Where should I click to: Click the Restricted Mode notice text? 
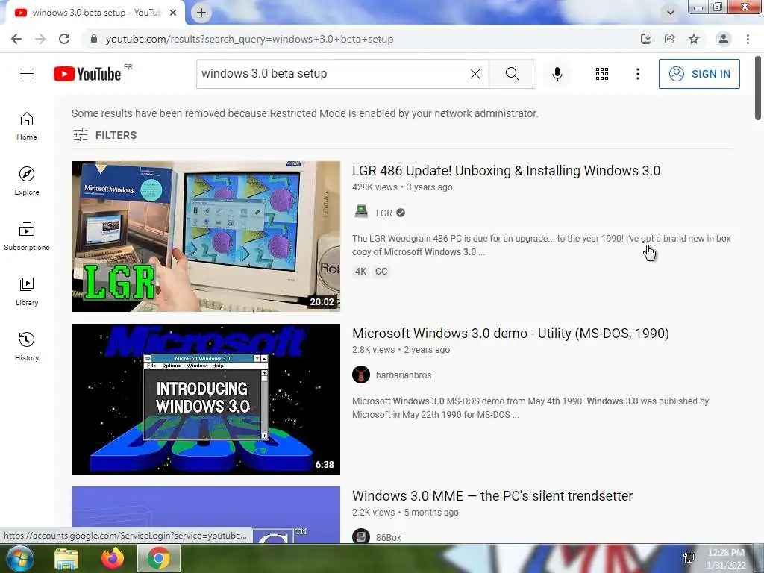305,113
